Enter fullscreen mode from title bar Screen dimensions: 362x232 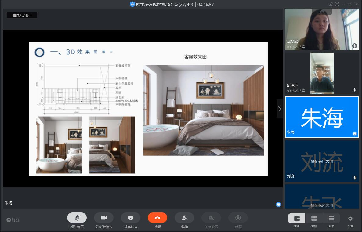click(337, 4)
